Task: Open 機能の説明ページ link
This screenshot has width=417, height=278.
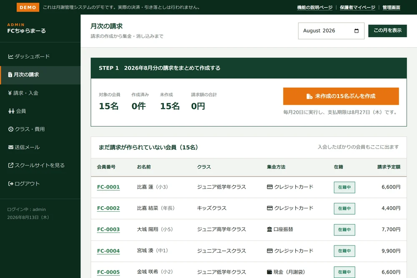Action: tap(315, 8)
